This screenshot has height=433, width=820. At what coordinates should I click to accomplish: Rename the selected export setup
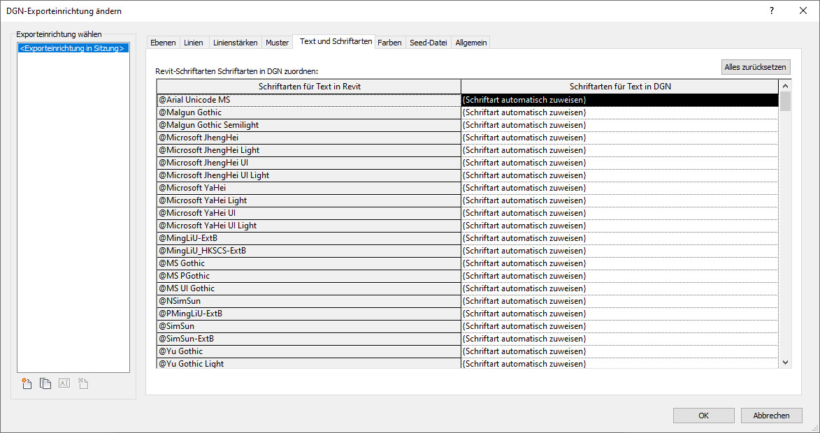pos(64,383)
